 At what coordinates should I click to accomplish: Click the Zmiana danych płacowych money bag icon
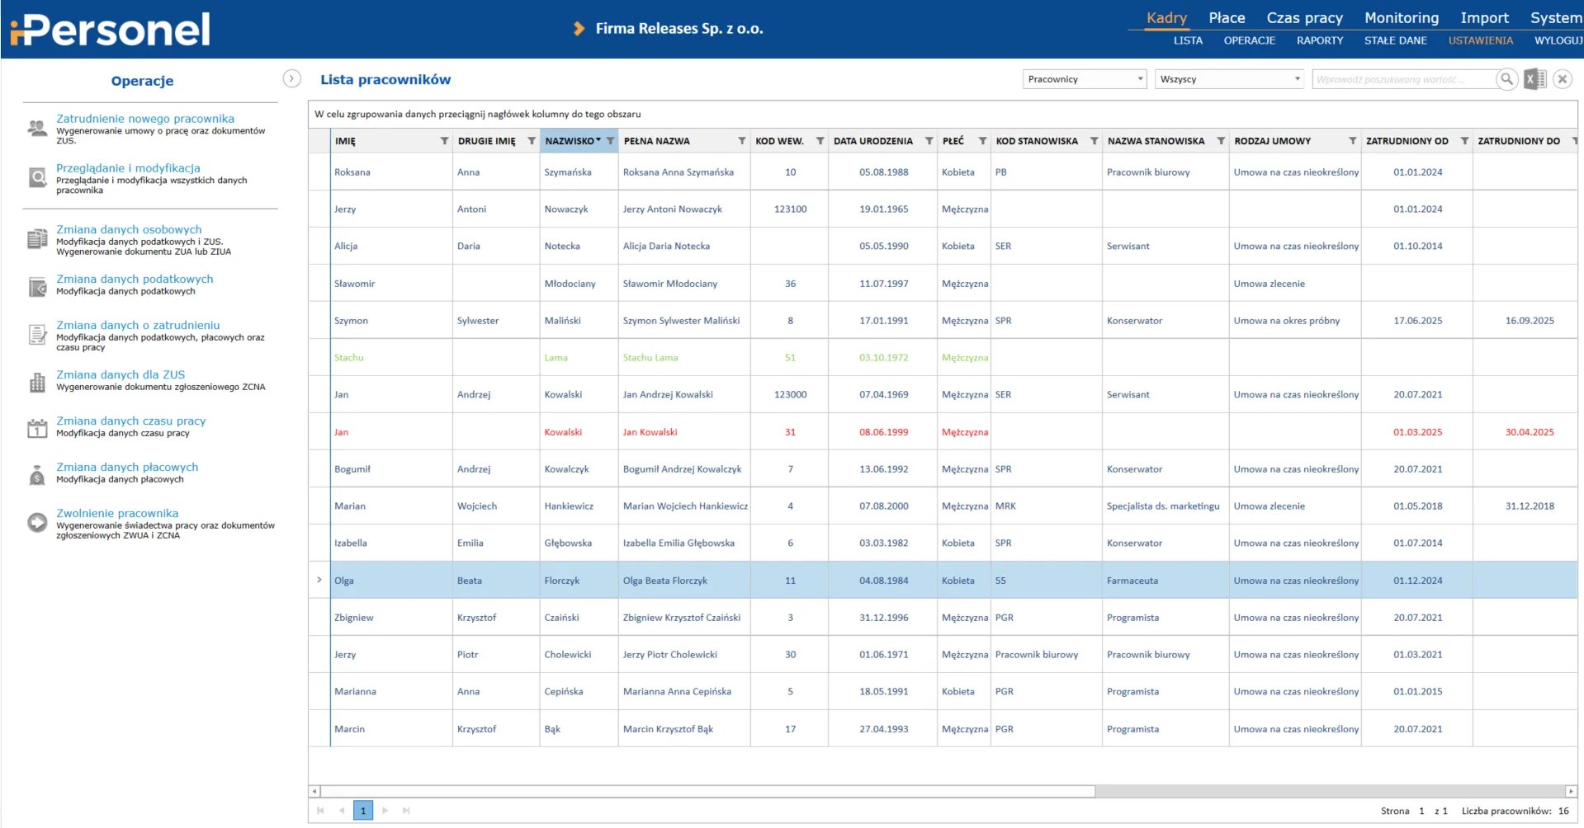[37, 475]
